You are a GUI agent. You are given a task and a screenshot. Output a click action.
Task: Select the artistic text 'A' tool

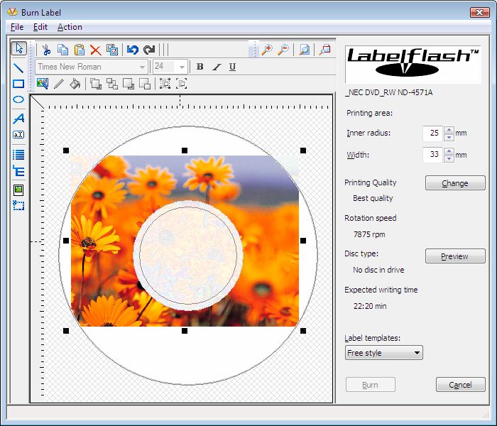pyautogui.click(x=18, y=119)
